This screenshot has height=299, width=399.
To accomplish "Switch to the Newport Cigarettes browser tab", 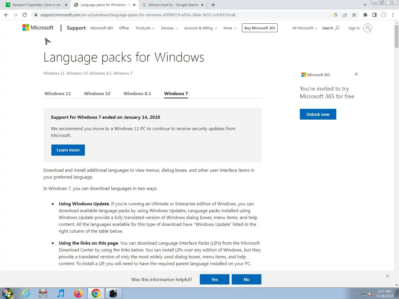I will pos(36,5).
